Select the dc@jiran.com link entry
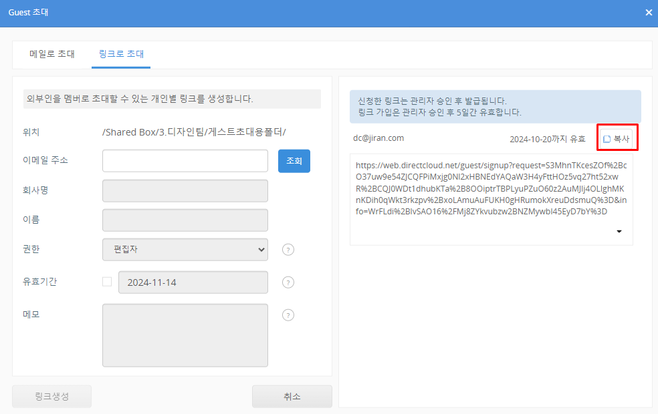This screenshot has height=414, width=658. (x=378, y=138)
